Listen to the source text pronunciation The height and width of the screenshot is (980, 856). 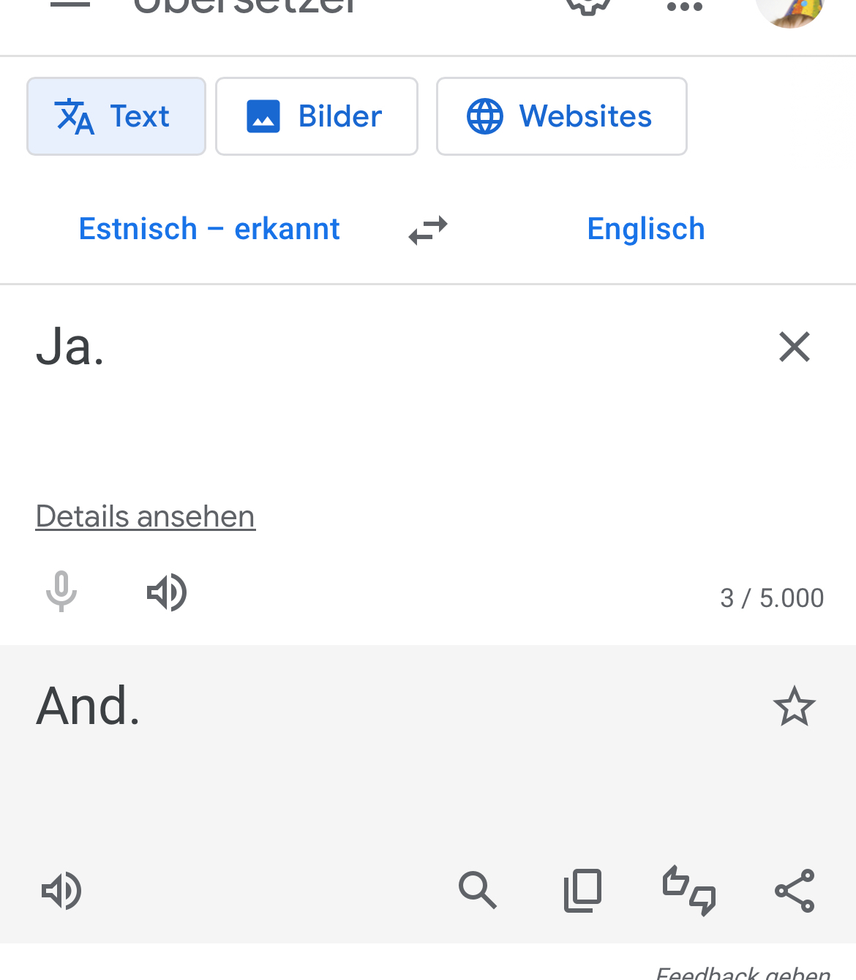coord(167,592)
